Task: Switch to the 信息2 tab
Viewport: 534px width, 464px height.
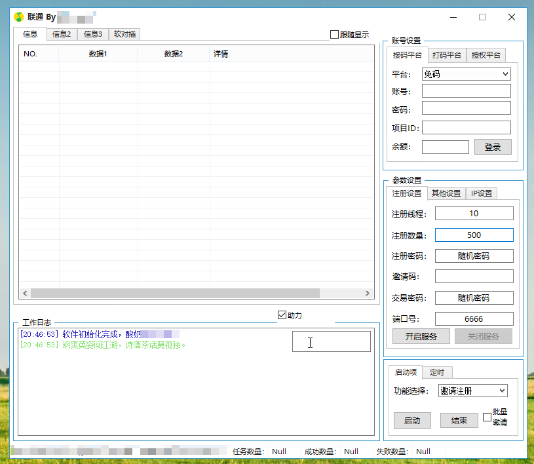Action: pos(62,34)
